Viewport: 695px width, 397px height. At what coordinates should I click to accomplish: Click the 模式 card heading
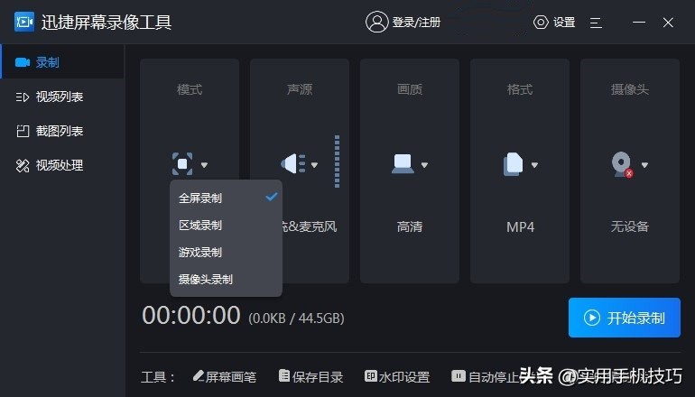190,89
